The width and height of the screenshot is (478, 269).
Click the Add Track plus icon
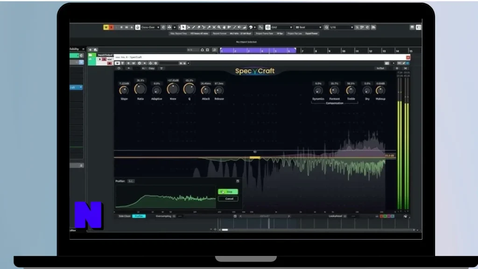click(90, 50)
